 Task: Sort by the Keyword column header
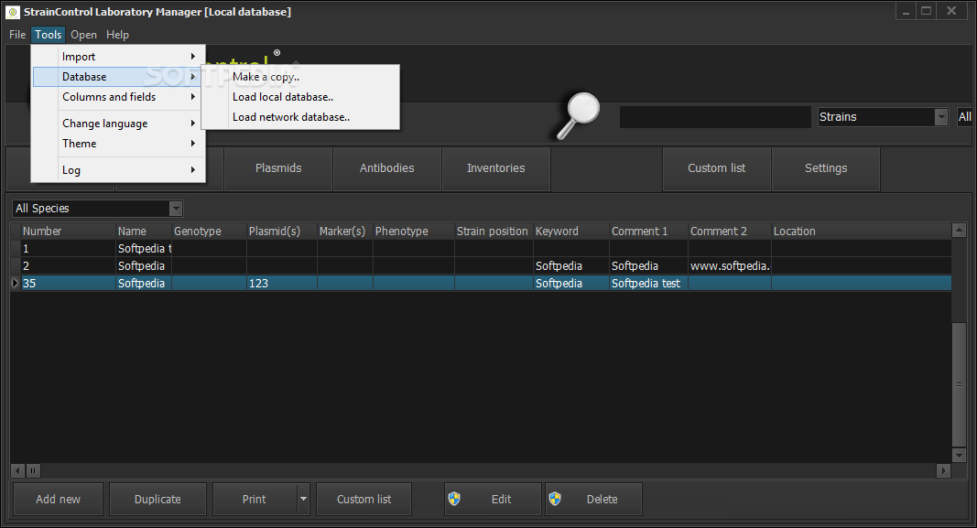(x=570, y=231)
